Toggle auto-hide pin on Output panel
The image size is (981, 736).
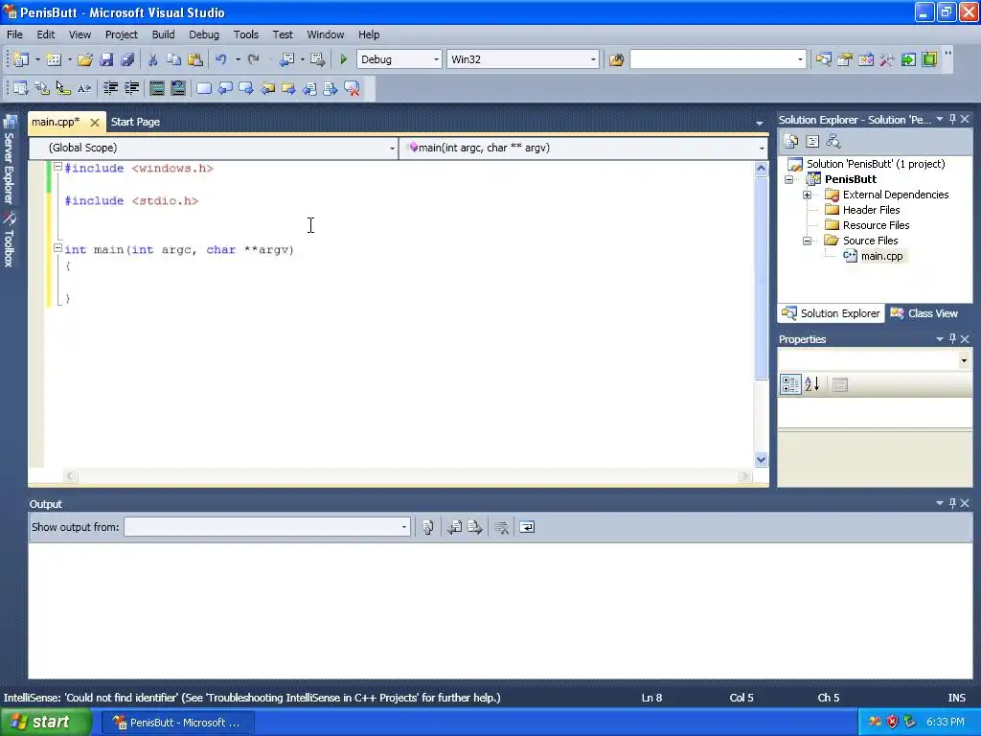tap(952, 503)
